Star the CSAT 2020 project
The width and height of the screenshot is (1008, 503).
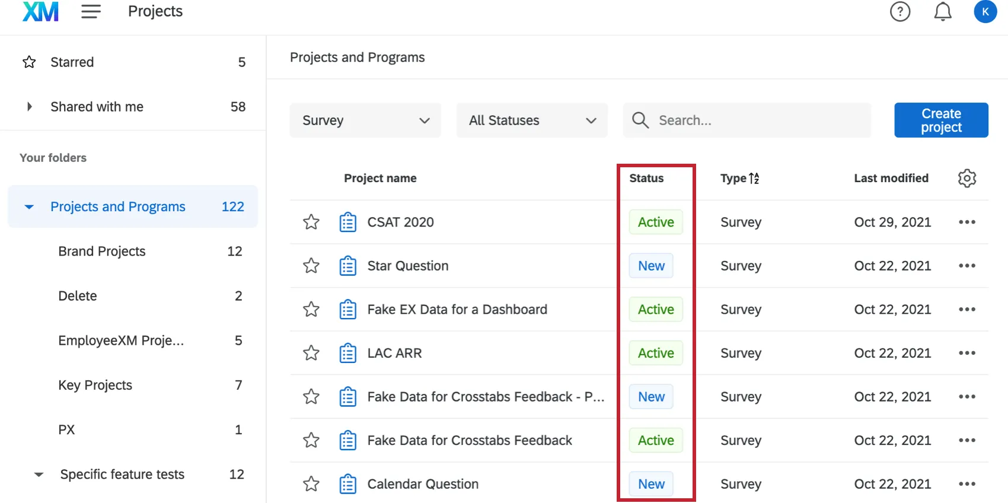click(311, 222)
